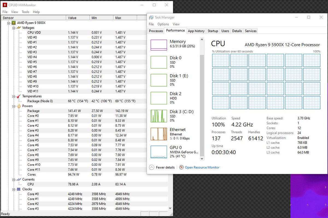Select the Memory usage graph thumbnail
328x218 pixels.
(x=159, y=45)
